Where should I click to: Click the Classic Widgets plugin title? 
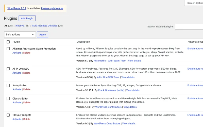(22, 115)
